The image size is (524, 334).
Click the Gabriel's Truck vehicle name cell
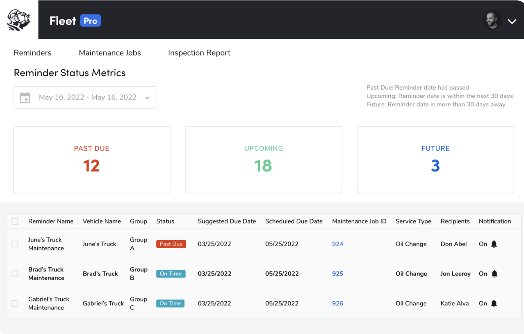103,303
